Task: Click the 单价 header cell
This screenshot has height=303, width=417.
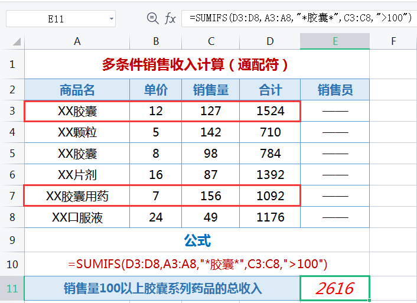Action: (155, 90)
